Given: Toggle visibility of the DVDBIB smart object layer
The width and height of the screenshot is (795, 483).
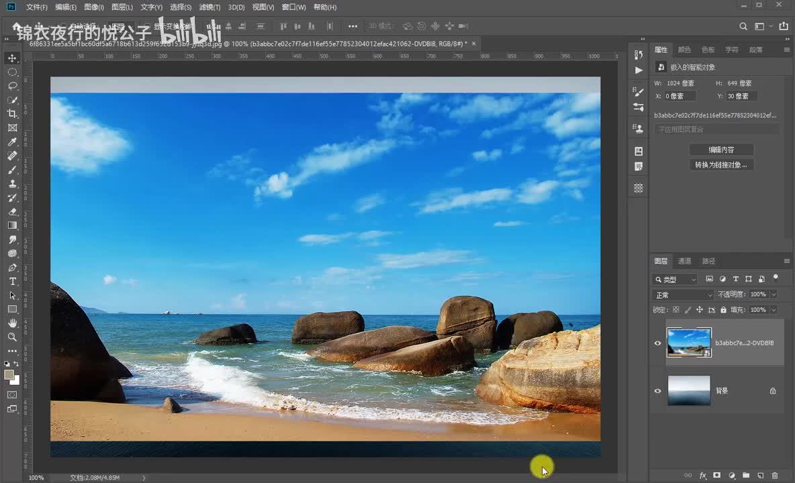Looking at the screenshot, I should coord(657,343).
